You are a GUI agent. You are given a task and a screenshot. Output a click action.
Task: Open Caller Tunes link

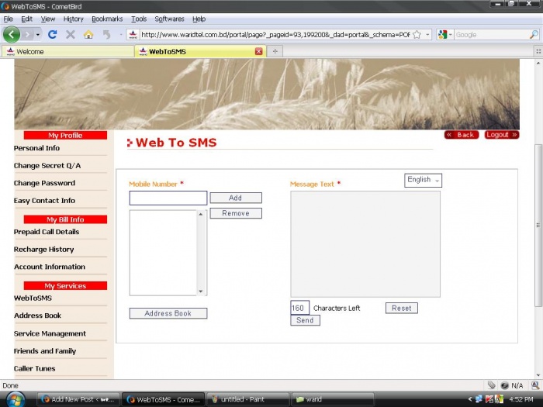pyautogui.click(x=35, y=368)
